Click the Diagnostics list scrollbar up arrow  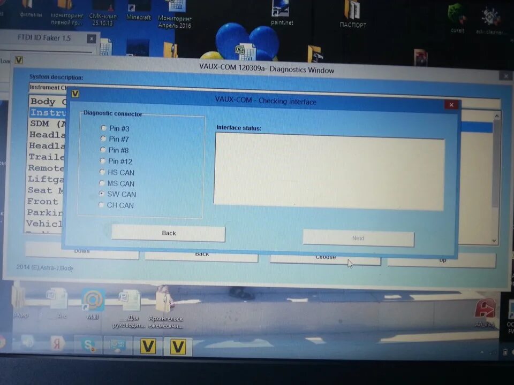(x=497, y=116)
